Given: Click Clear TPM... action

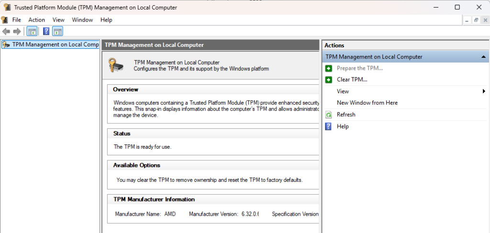Looking at the screenshot, I should click(x=352, y=79).
